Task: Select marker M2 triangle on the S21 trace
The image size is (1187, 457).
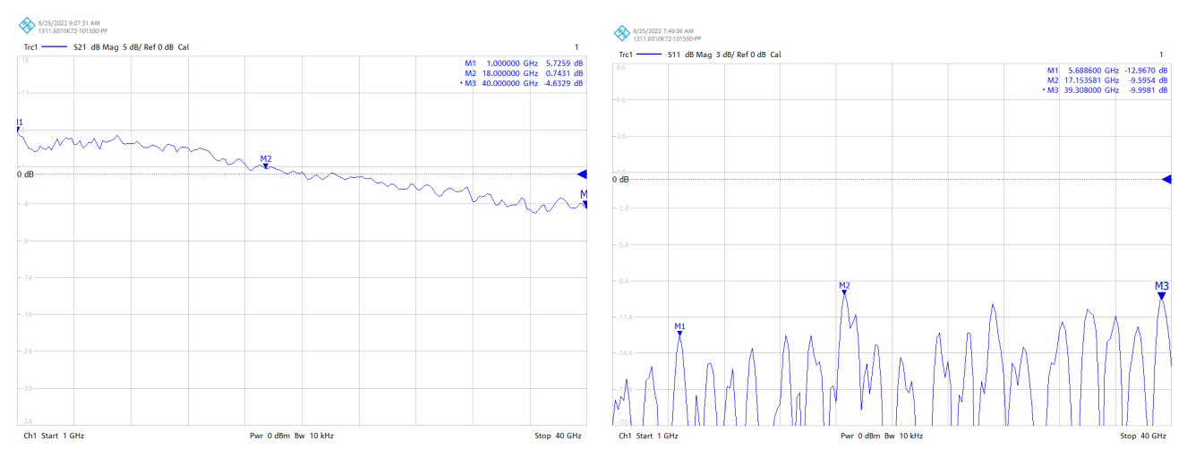Action: [x=266, y=166]
